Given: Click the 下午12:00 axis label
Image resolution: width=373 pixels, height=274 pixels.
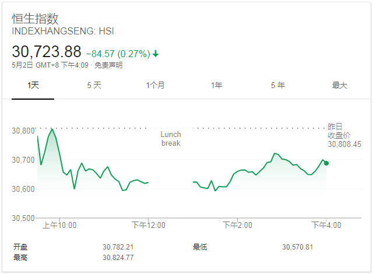Looking at the screenshot, I should coord(149,225).
